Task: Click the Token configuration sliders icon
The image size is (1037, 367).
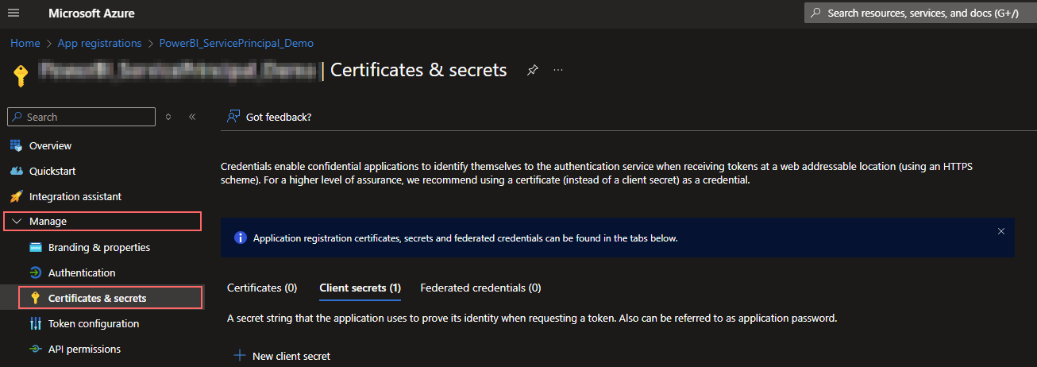Action: [35, 323]
